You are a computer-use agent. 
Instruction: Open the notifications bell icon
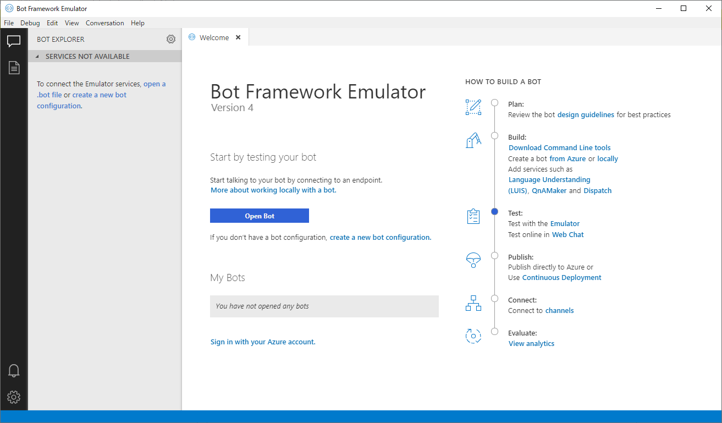(x=14, y=370)
